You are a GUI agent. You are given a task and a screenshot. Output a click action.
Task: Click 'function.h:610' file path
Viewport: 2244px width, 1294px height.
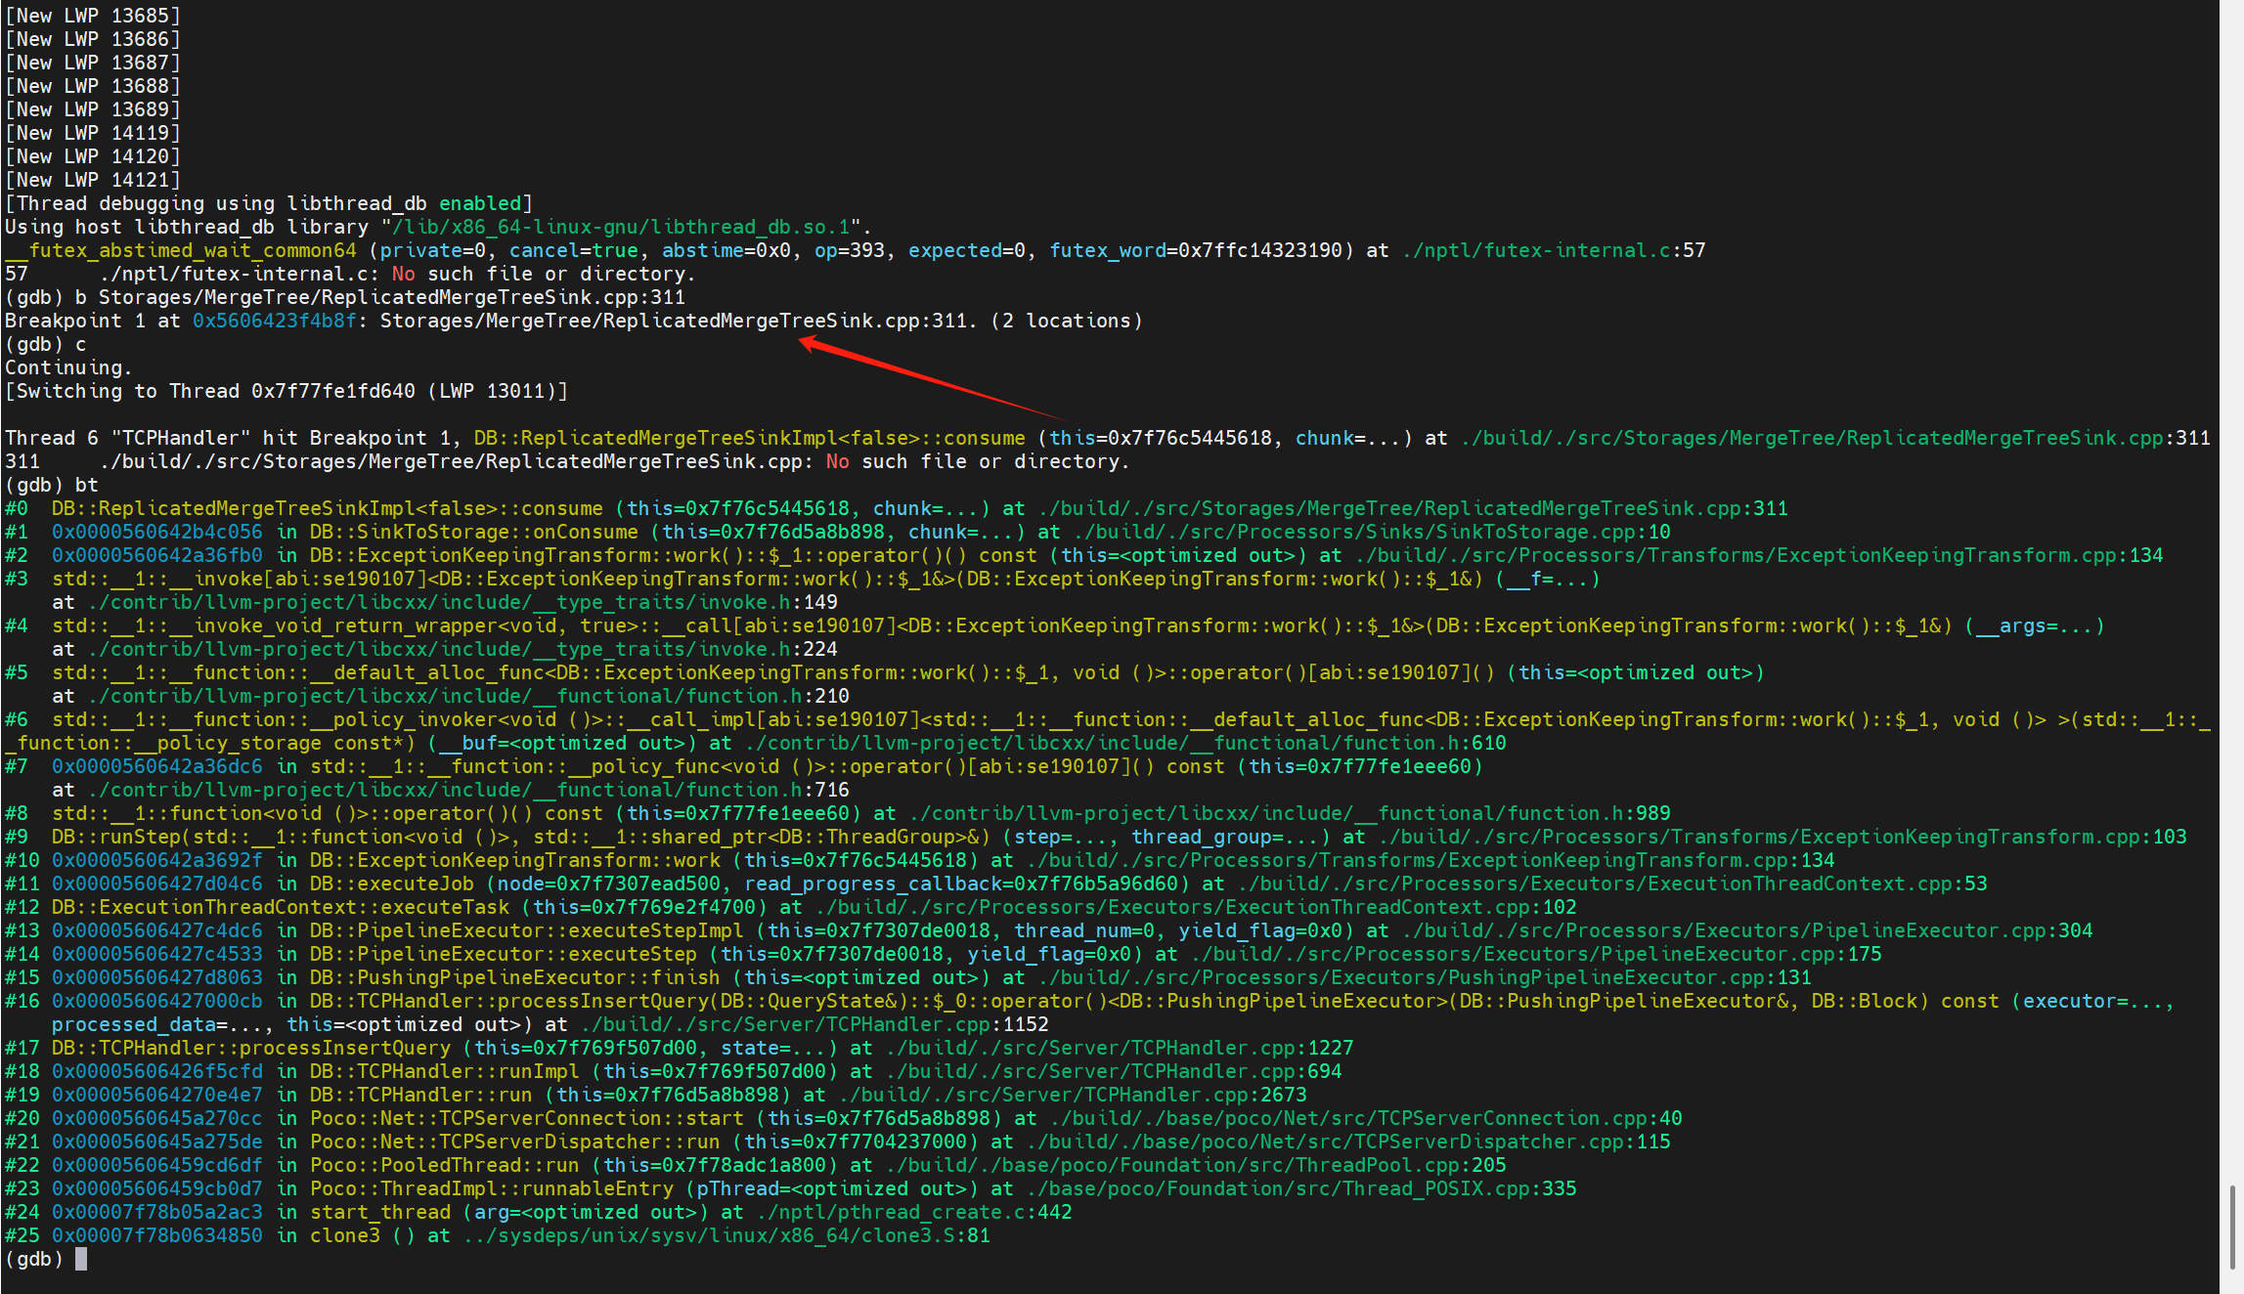[1125, 743]
